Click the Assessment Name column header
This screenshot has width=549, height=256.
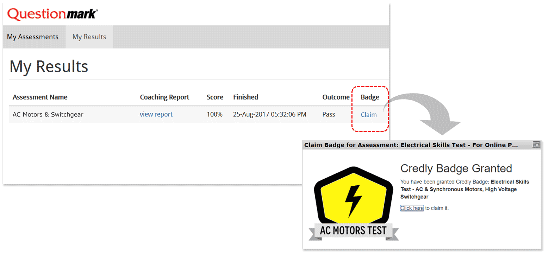pyautogui.click(x=40, y=97)
